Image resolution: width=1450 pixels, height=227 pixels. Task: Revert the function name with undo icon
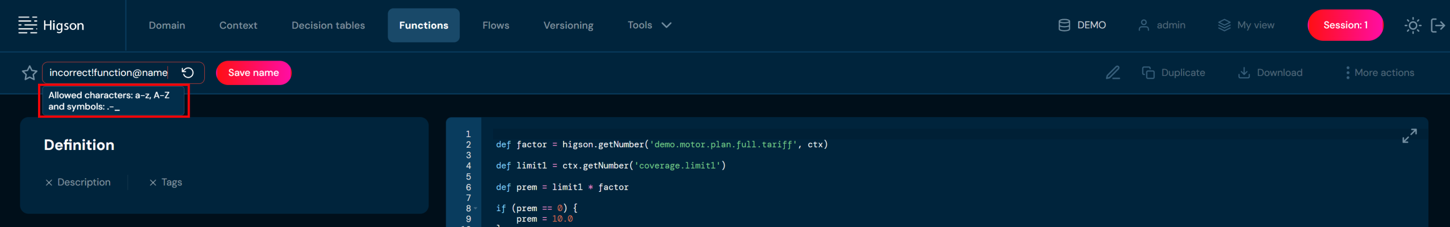pyautogui.click(x=188, y=73)
